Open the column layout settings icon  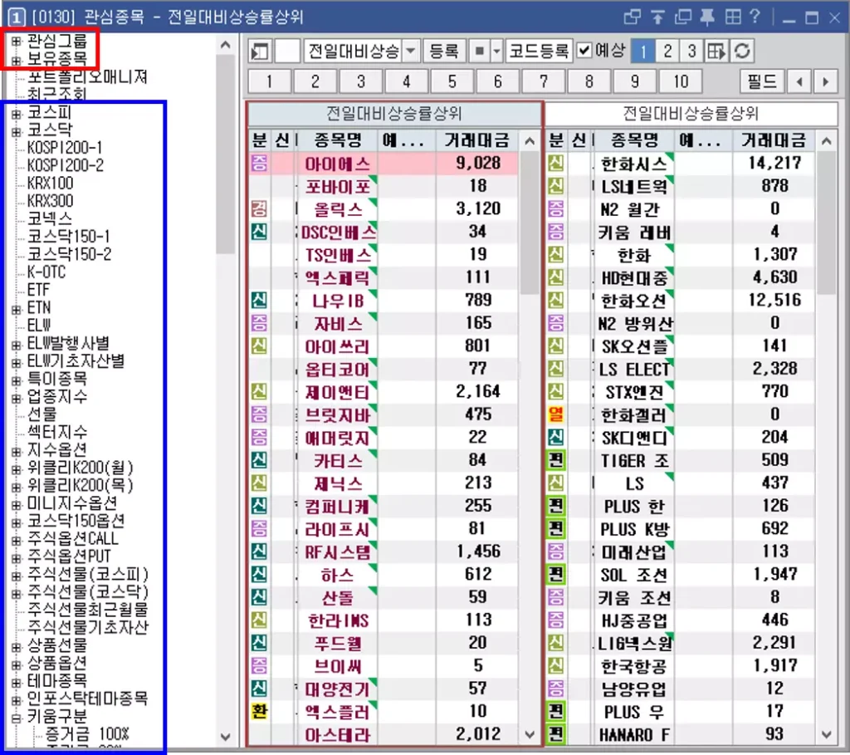click(716, 51)
